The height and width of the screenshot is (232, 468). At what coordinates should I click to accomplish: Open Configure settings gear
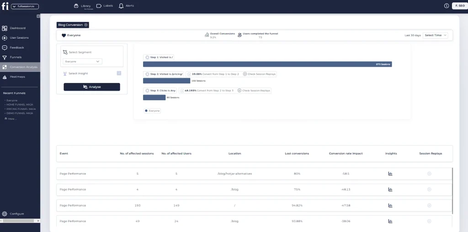pyautogui.click(x=5, y=214)
